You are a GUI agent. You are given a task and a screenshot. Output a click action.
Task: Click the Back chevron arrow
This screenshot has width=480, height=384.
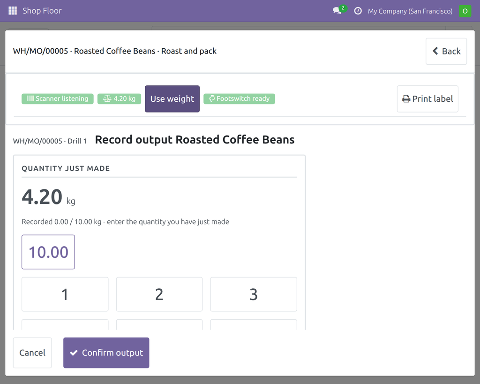[x=435, y=51]
